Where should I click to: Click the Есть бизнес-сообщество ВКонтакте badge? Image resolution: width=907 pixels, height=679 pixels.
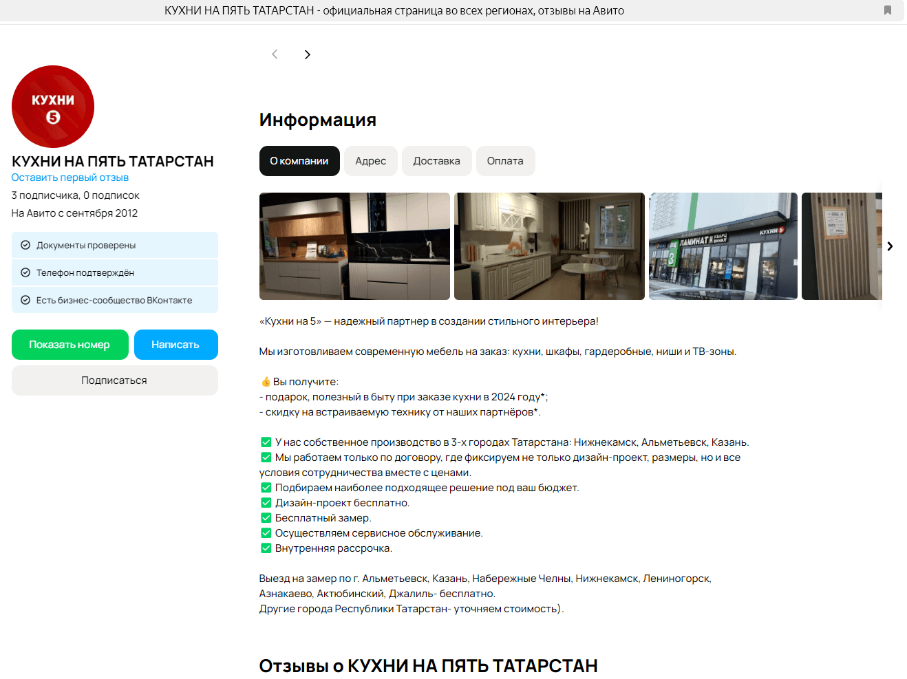115,300
